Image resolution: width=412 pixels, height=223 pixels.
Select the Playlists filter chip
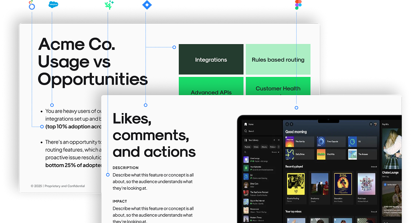click(248, 147)
